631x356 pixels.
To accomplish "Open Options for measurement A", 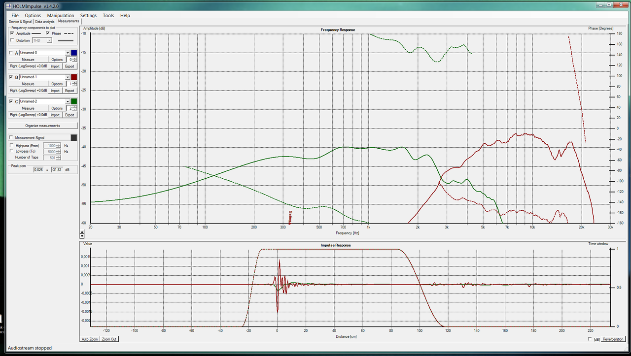I will tap(57, 60).
